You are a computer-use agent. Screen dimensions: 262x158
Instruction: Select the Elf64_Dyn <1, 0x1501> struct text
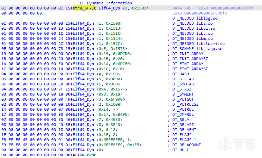coord(124,8)
